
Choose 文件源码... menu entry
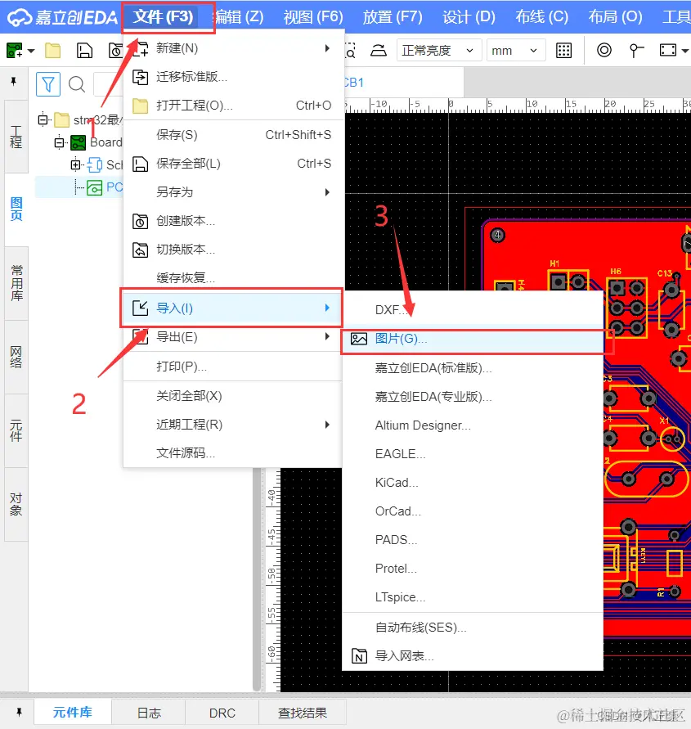(234, 452)
